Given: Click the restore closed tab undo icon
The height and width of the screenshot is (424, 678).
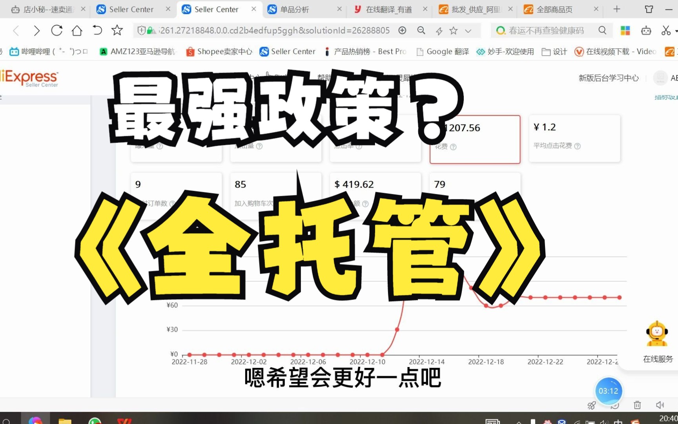Looking at the screenshot, I should (x=97, y=30).
